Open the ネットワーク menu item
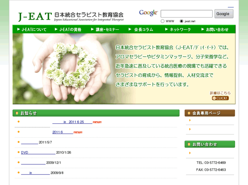The image size is (248, 185). 178,30
